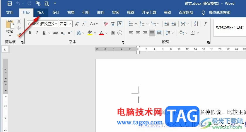This screenshot has height=132, width=246.
Task: Save the document with the floppy disk icon
Action: coord(10,4)
